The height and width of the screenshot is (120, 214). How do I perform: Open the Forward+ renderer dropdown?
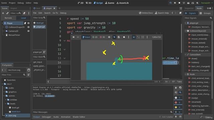point(207,3)
